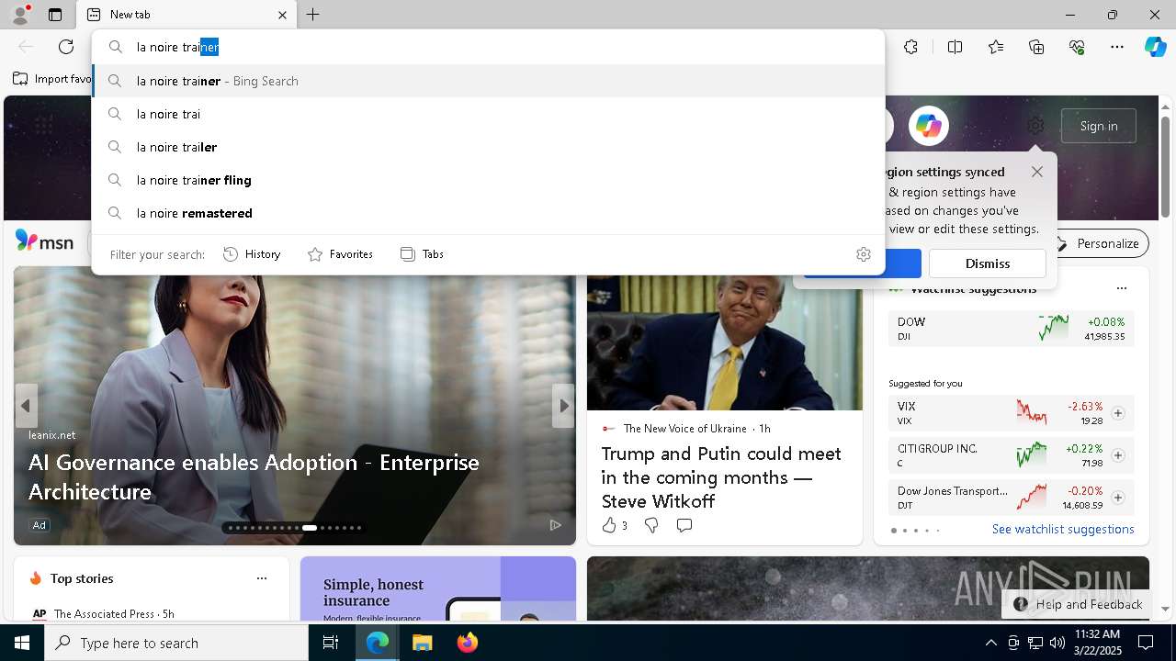Go to next carousel slide arrow
The width and height of the screenshot is (1176, 661).
(563, 406)
